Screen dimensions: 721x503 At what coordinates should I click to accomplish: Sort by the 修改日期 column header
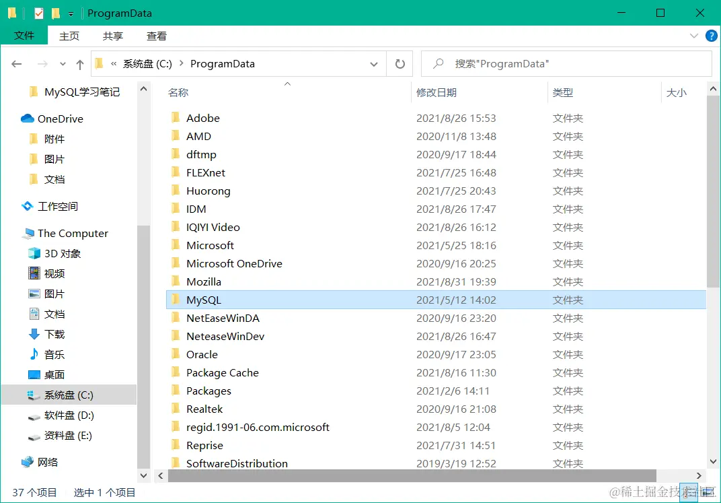pyautogui.click(x=437, y=92)
